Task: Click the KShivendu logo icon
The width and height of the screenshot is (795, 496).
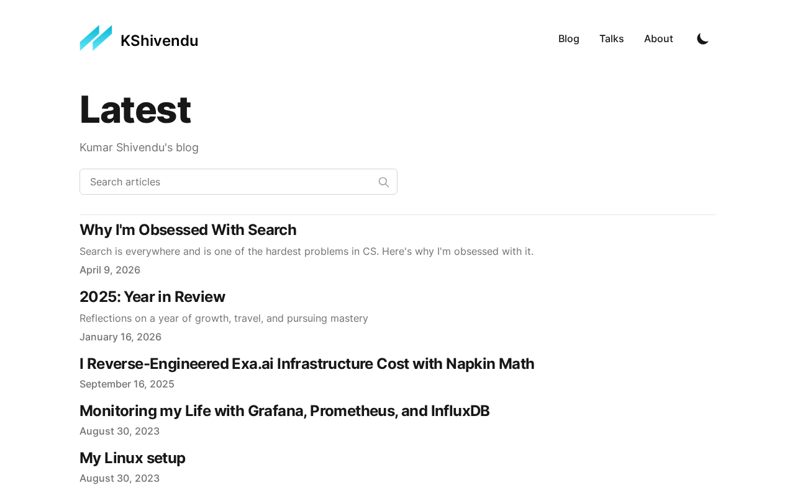Action: (96, 38)
